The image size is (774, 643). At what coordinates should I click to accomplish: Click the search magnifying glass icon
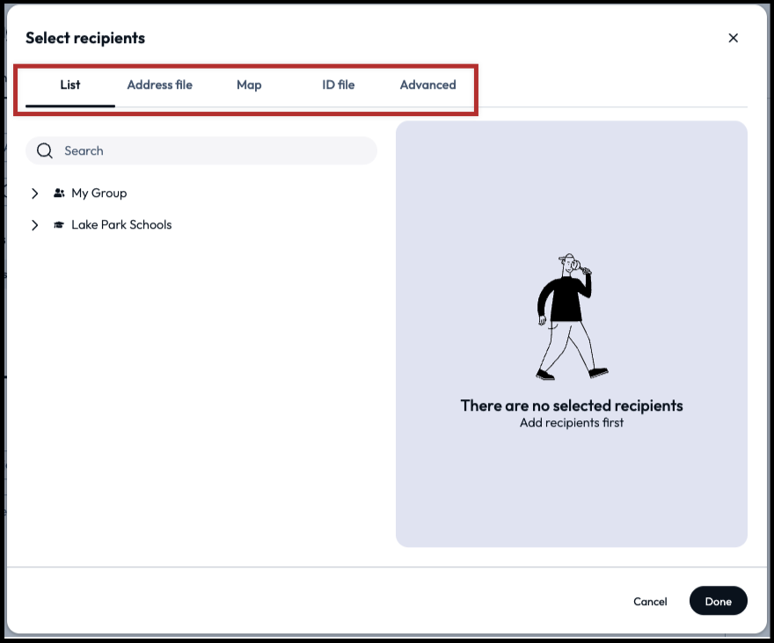pyautogui.click(x=44, y=150)
